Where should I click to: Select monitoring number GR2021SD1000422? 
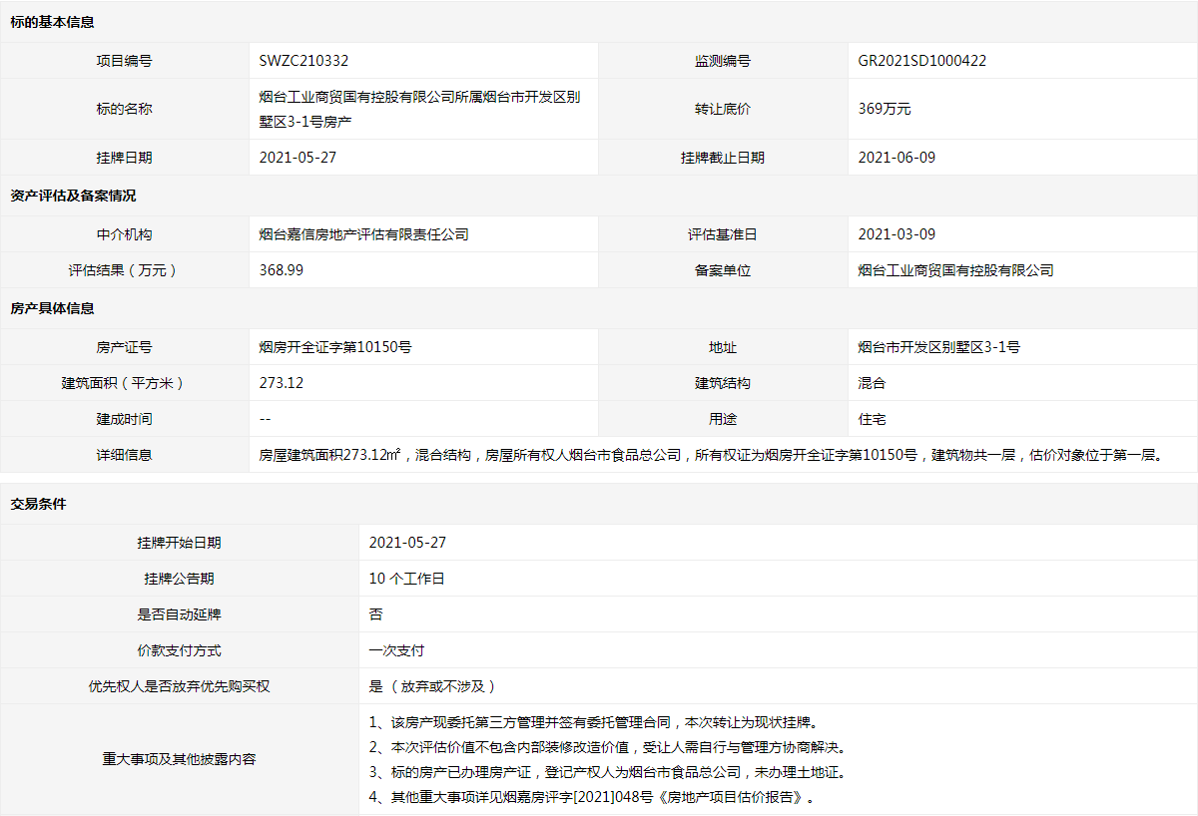922,61
